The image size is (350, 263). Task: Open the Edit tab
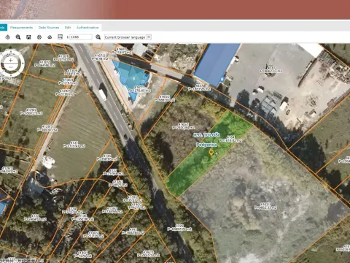pos(68,28)
